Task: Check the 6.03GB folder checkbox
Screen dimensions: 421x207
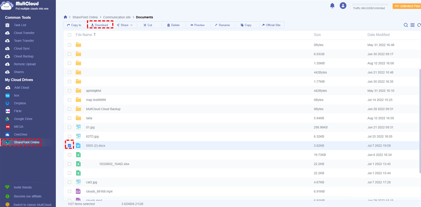Action: pos(69,54)
